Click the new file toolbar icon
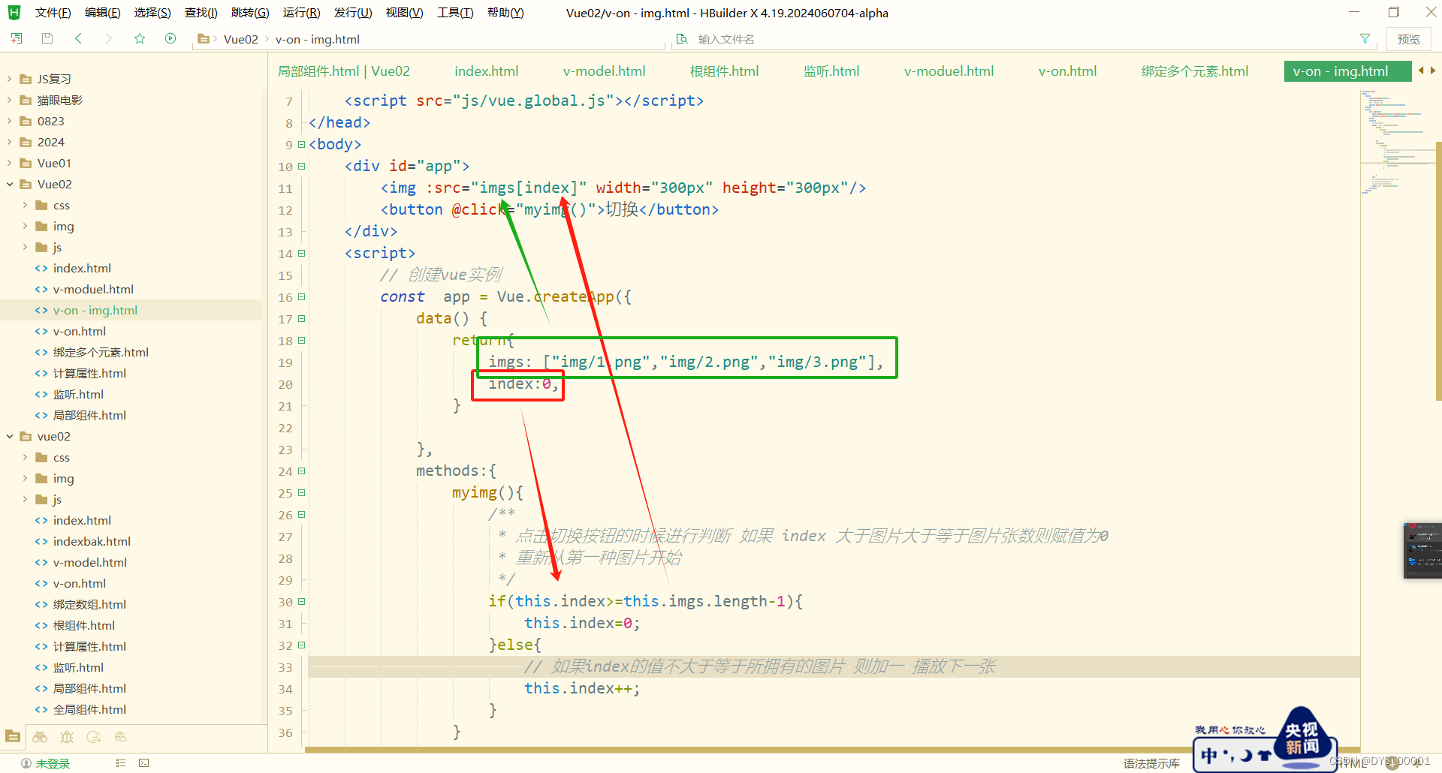Screen dimensions: 1442x773 pos(17,38)
